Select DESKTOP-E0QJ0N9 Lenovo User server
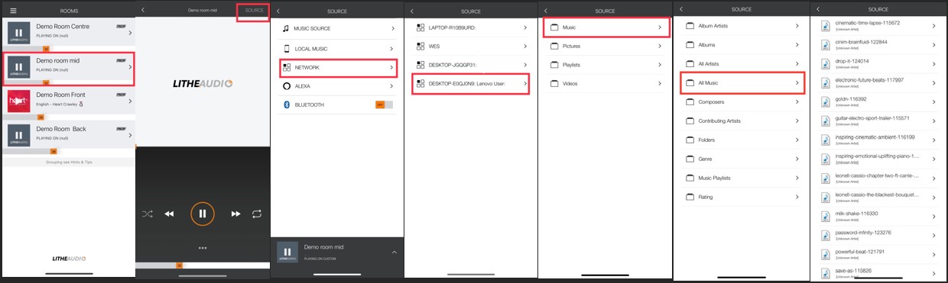The image size is (948, 283). tap(470, 84)
